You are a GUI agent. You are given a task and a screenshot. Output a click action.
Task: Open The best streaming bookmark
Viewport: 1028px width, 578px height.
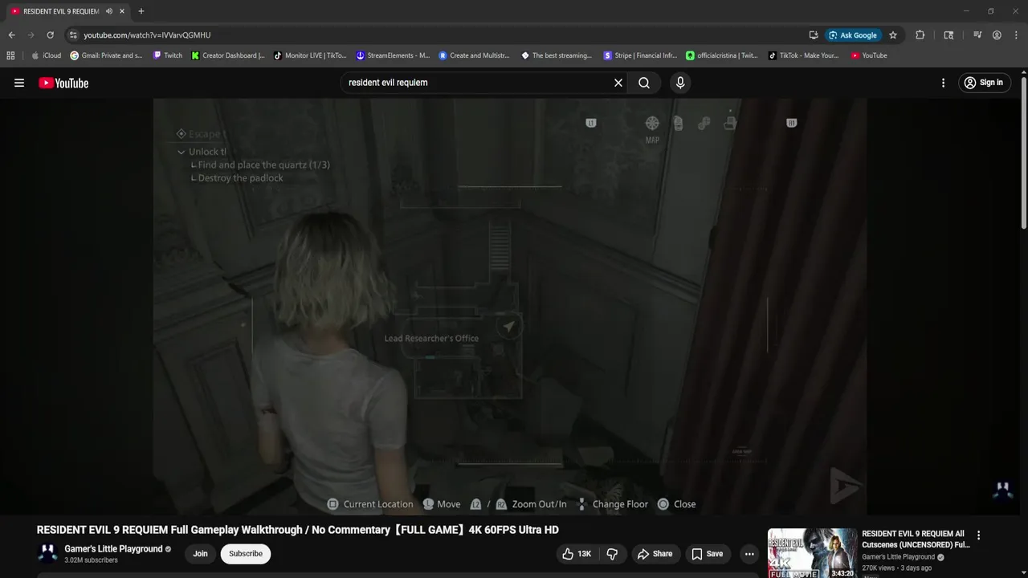coord(557,55)
